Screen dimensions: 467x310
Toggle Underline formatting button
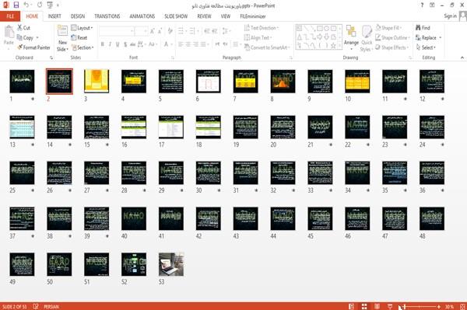coord(118,44)
